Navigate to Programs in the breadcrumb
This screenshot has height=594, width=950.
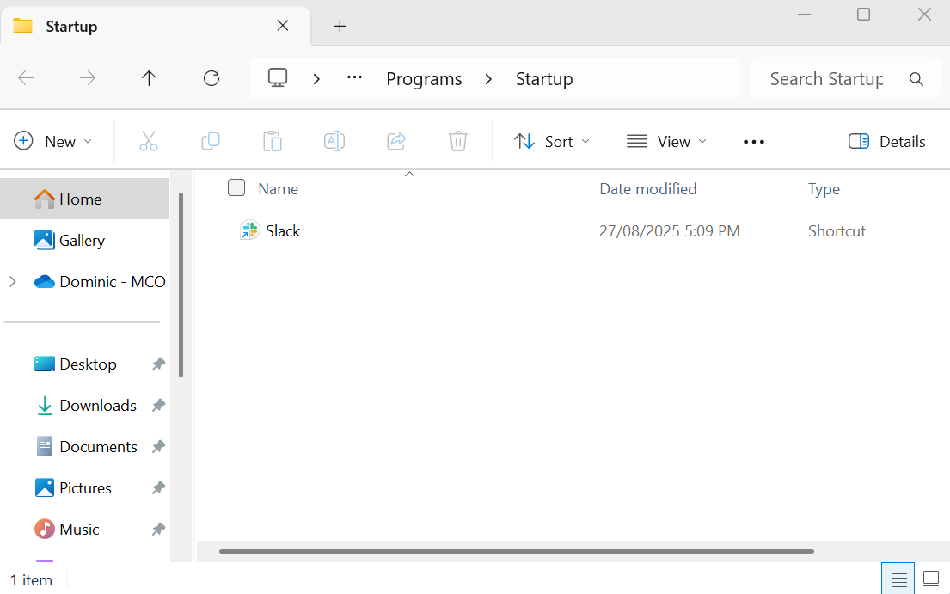[x=424, y=79]
